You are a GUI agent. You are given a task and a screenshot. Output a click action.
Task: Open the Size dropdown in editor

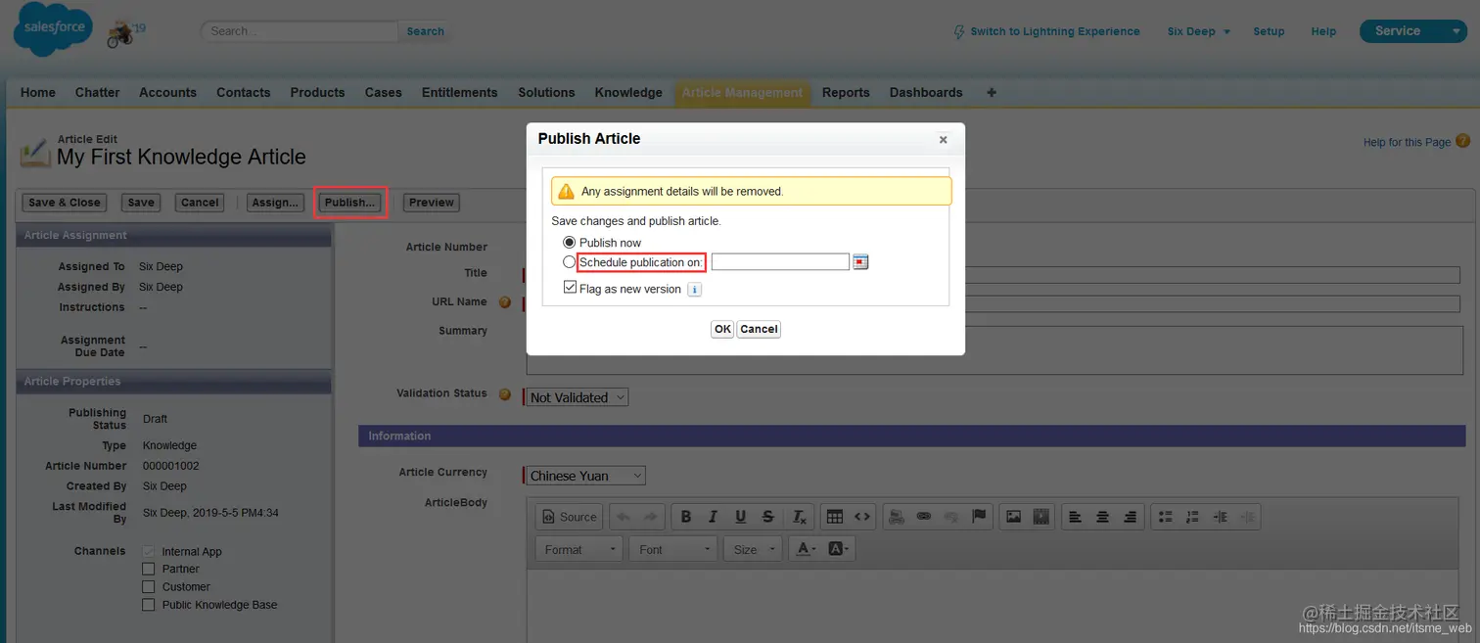[x=753, y=549]
